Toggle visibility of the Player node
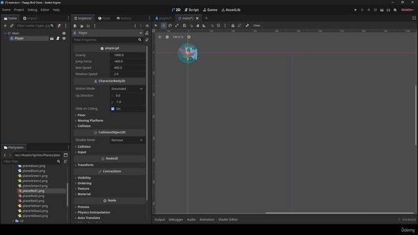 click(x=64, y=39)
